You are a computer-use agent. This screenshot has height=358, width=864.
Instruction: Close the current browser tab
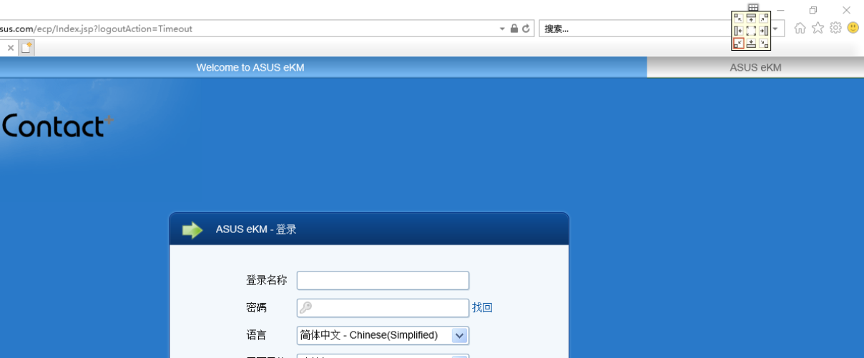[11, 48]
